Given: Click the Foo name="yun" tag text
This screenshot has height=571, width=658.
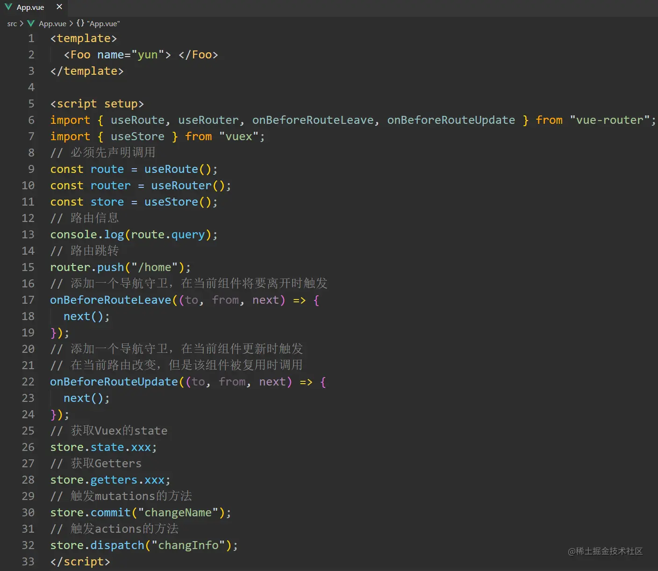Looking at the screenshot, I should click(117, 55).
